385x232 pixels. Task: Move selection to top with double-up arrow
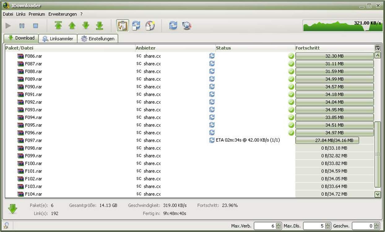58,26
